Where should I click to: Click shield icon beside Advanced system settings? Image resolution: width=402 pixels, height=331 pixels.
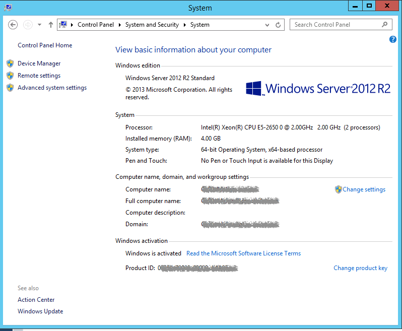click(10, 88)
